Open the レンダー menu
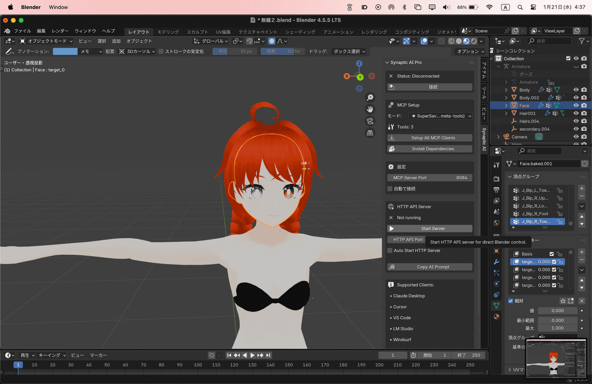The height and width of the screenshot is (384, 592). (60, 31)
